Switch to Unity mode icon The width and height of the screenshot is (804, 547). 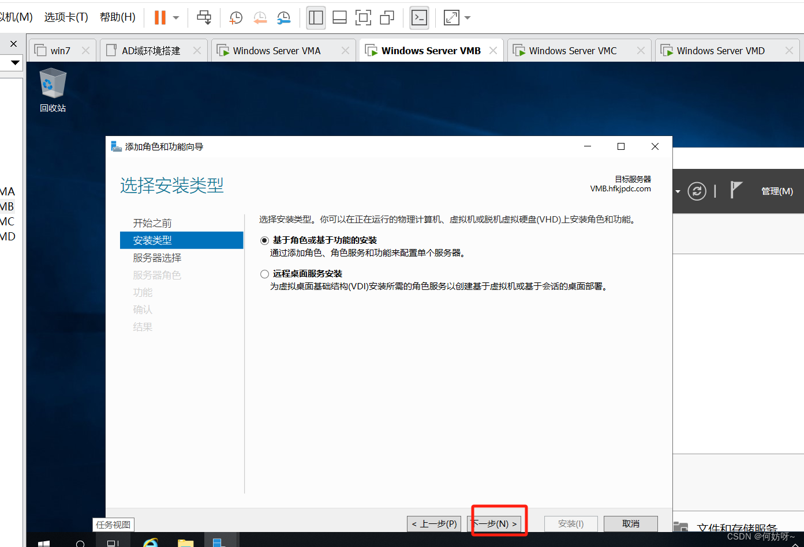387,18
